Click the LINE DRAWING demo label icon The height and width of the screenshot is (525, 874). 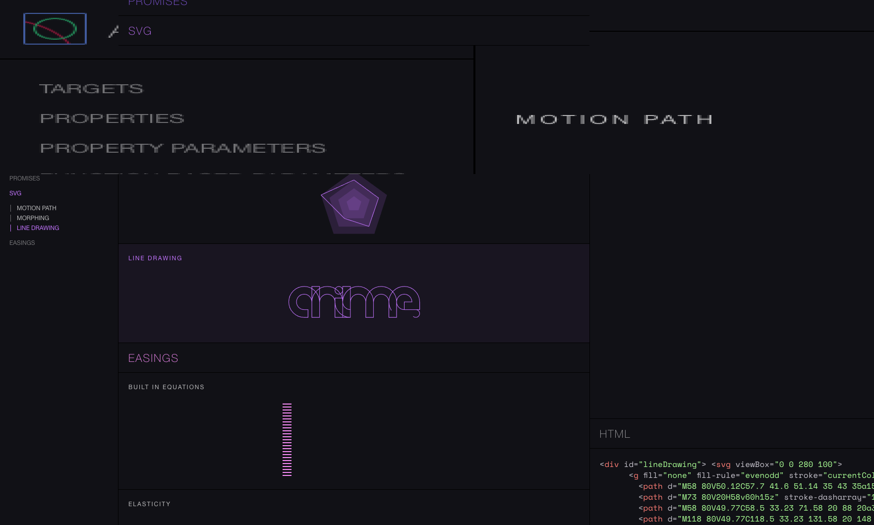155,258
